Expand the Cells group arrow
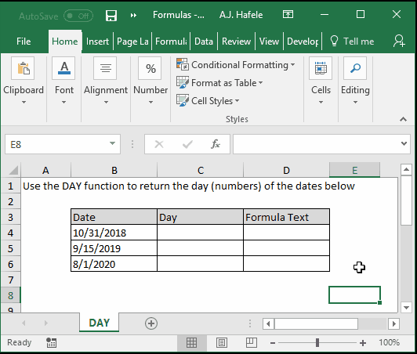417x354 pixels. pos(321,102)
